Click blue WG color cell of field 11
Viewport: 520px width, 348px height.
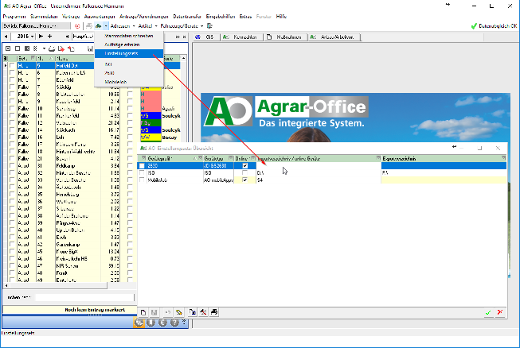(x=151, y=116)
